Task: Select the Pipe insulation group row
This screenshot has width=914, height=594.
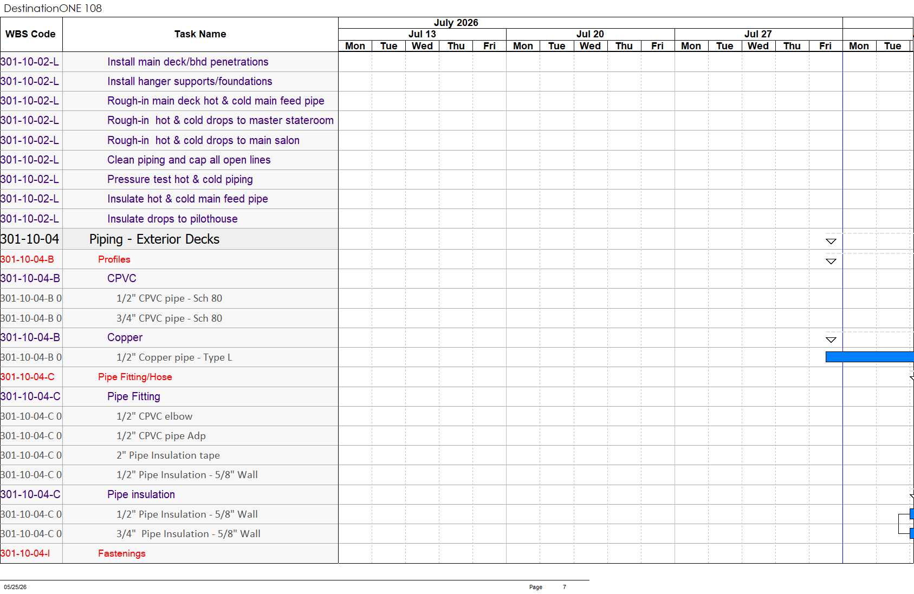Action: (169, 494)
